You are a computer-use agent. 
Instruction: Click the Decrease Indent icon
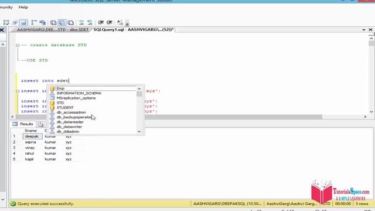click(x=101, y=22)
